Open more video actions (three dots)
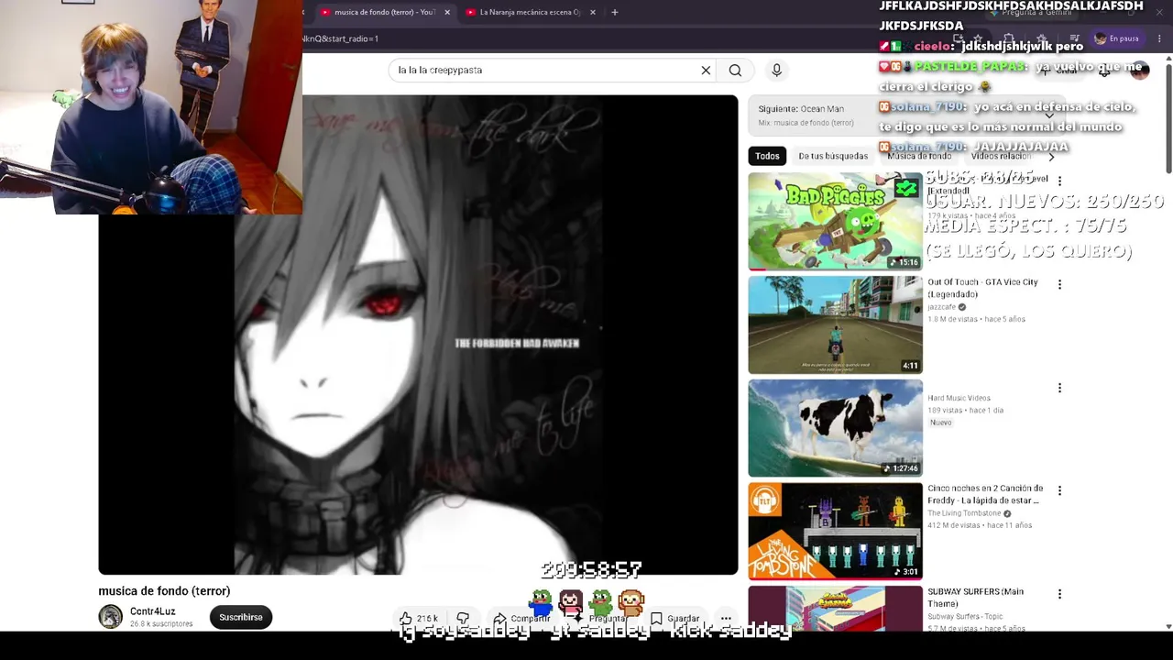 point(726,619)
